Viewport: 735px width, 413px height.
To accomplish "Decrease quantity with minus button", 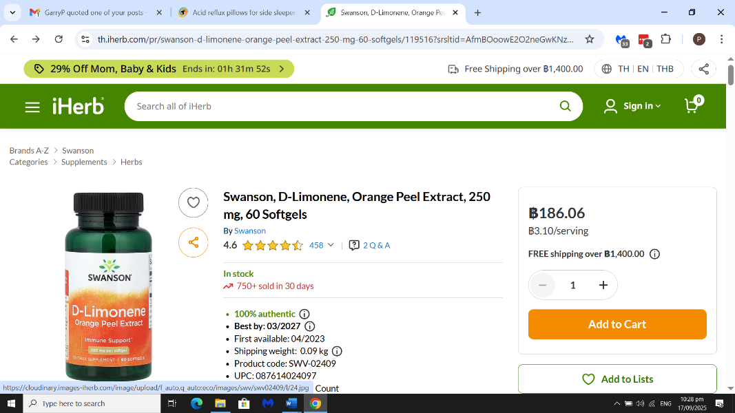I will click(x=543, y=285).
